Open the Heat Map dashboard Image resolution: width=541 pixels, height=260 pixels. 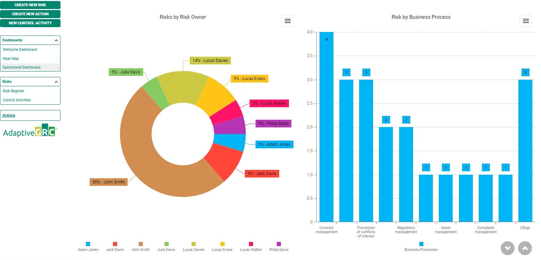(11, 58)
